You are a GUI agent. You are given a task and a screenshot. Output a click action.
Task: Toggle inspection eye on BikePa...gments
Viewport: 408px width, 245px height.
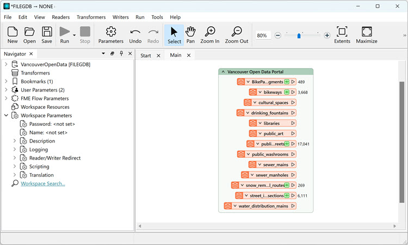(x=287, y=82)
